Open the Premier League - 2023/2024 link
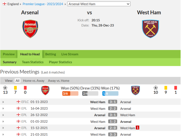This screenshot has width=181, height=138. 43,4
